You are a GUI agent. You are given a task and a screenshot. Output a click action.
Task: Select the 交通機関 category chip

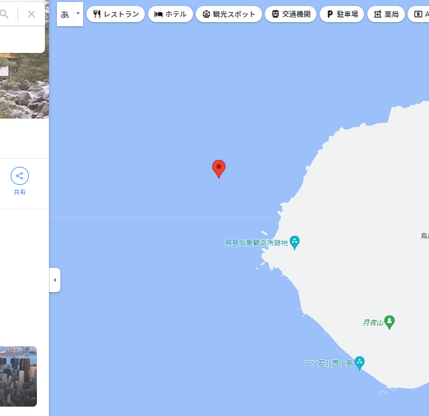click(x=290, y=14)
